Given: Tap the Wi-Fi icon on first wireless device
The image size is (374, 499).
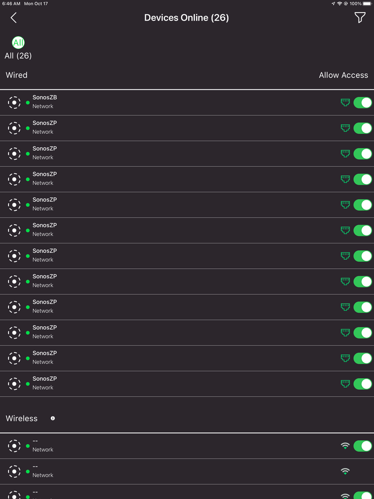Looking at the screenshot, I should 345,446.
